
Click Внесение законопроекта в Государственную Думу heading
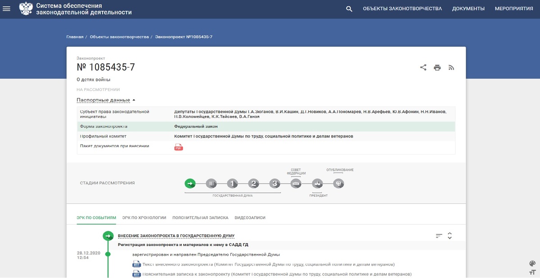176,236
